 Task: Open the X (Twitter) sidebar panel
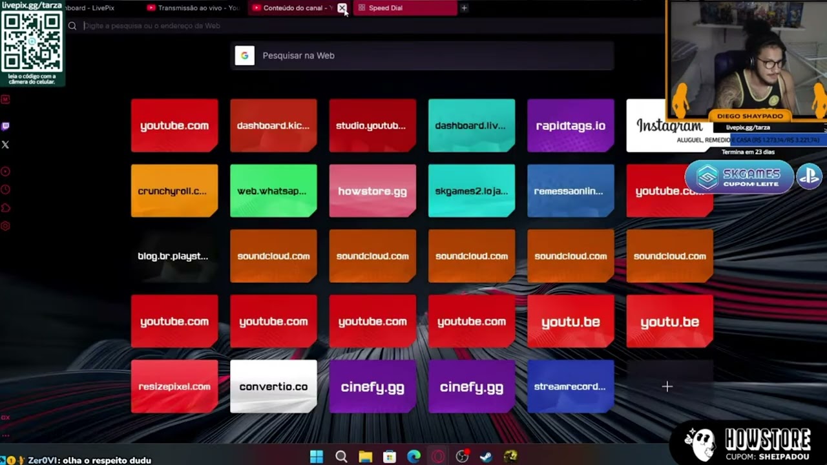coord(5,145)
